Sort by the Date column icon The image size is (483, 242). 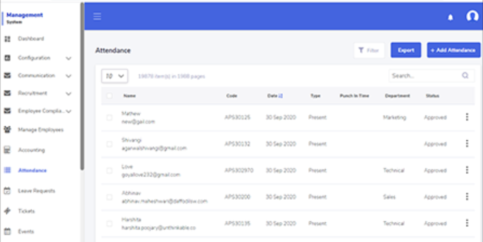click(280, 96)
